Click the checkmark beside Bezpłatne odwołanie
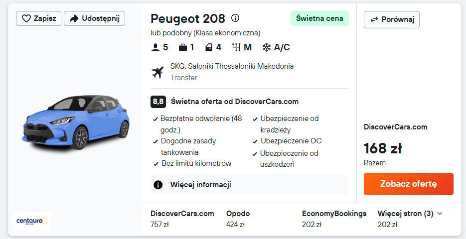The image size is (466, 239). click(x=155, y=119)
